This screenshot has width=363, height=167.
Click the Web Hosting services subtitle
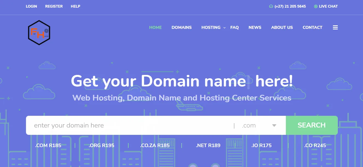point(182,98)
